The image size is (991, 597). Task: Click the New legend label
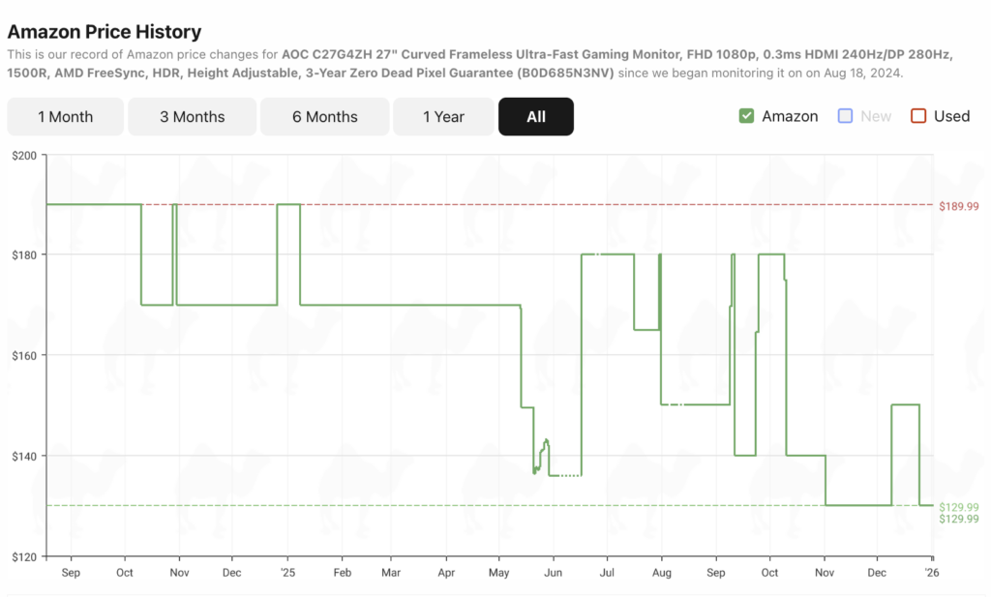pyautogui.click(x=876, y=116)
